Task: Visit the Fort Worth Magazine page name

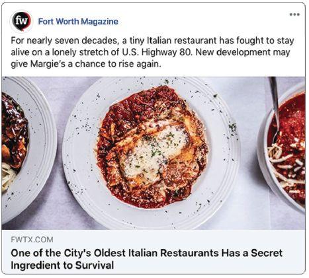Action: click(78, 22)
